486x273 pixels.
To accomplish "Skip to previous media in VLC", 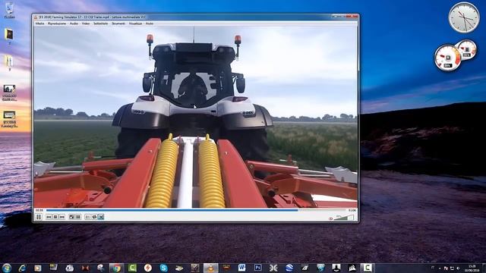I will [x=49, y=217].
